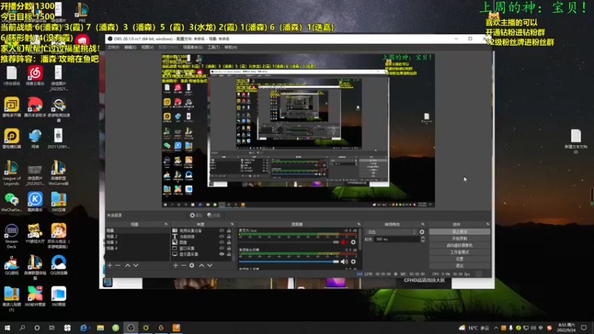
Task: Toggle visibility of the window capture source
Action: 221,249
